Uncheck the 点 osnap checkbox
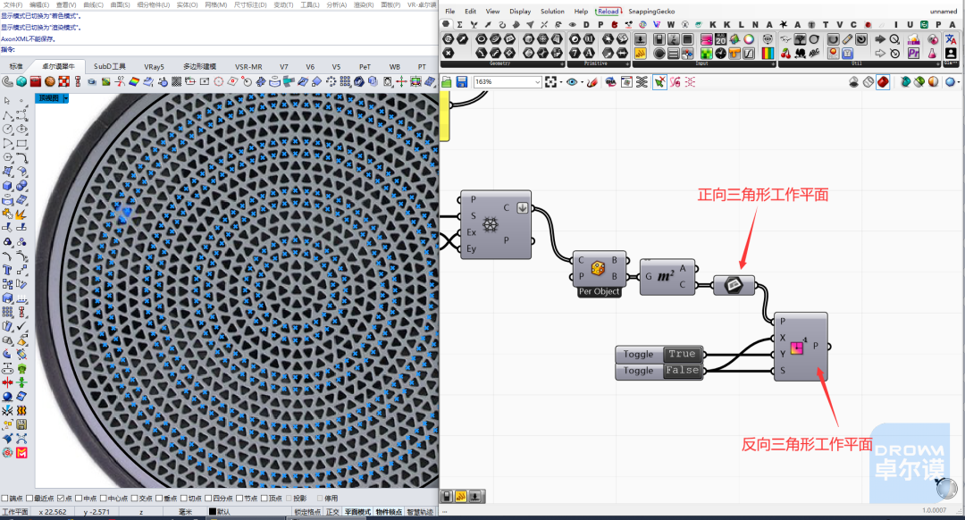 pyautogui.click(x=61, y=498)
